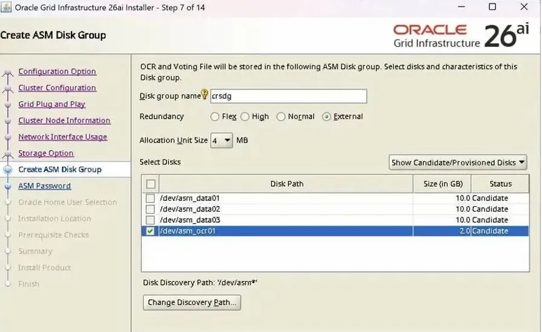542x332 pixels.
Task: Click the Disk Discovery Path text
Action: point(200,282)
